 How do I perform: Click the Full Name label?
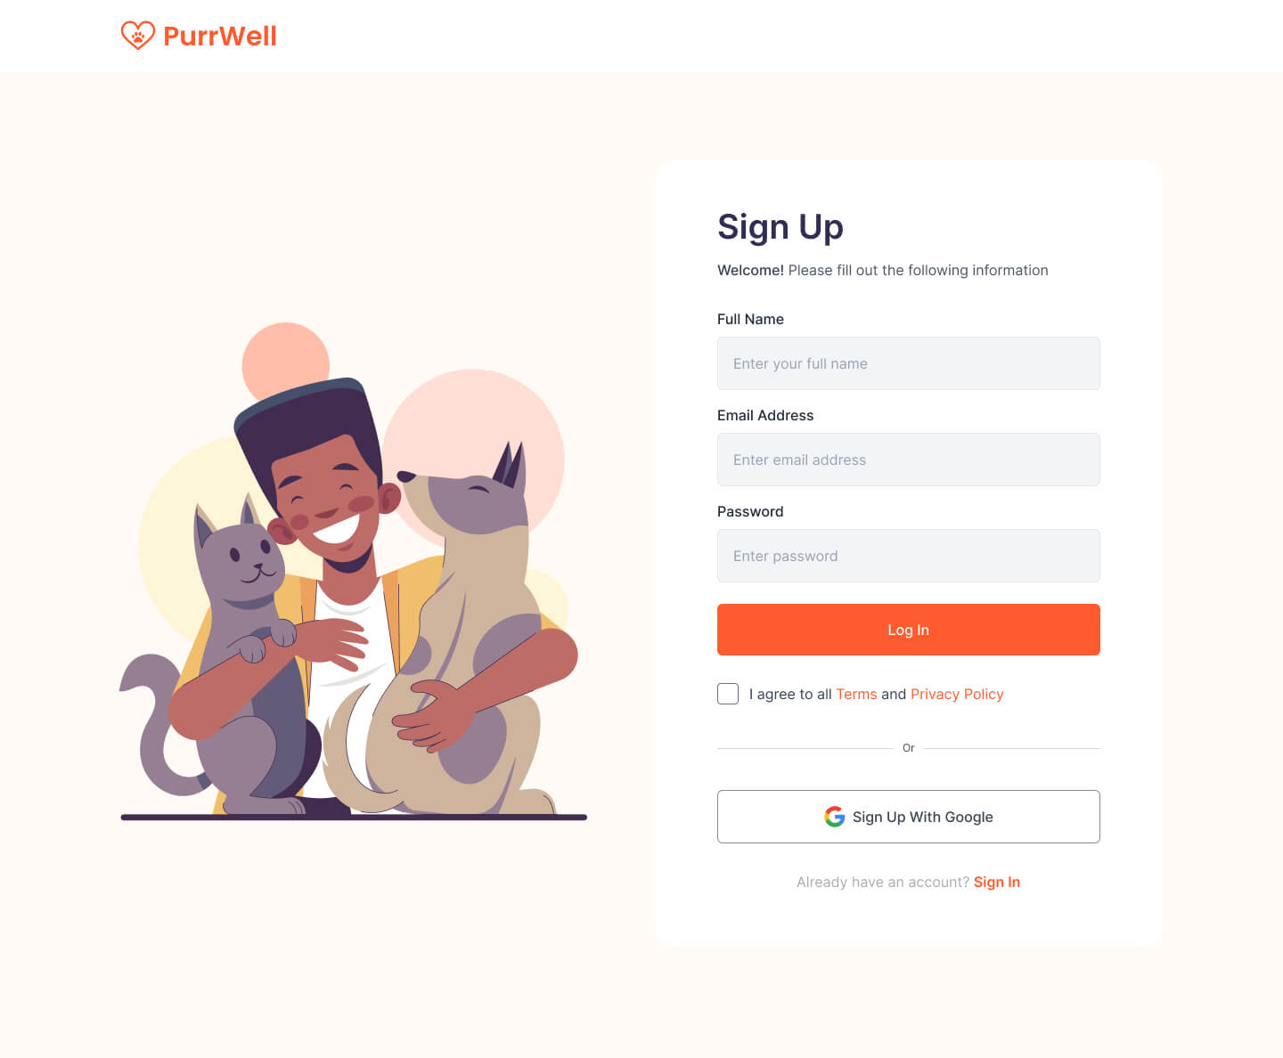pos(750,319)
